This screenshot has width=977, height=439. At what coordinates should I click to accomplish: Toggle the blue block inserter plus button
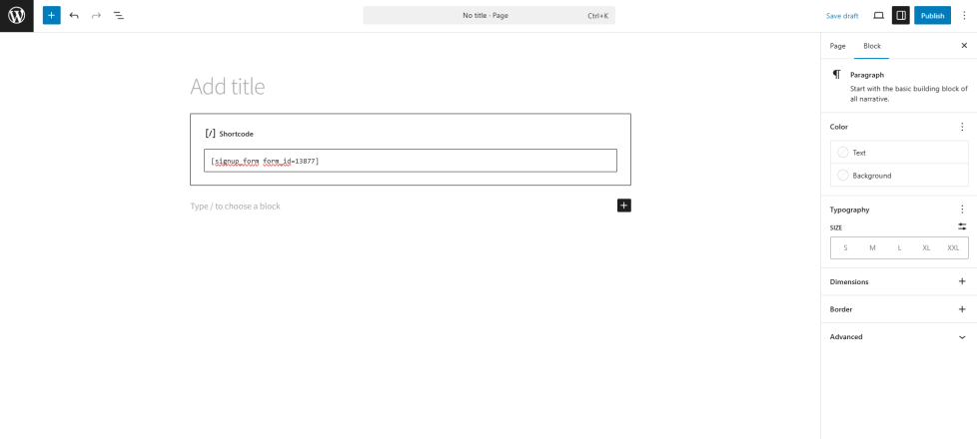(52, 16)
